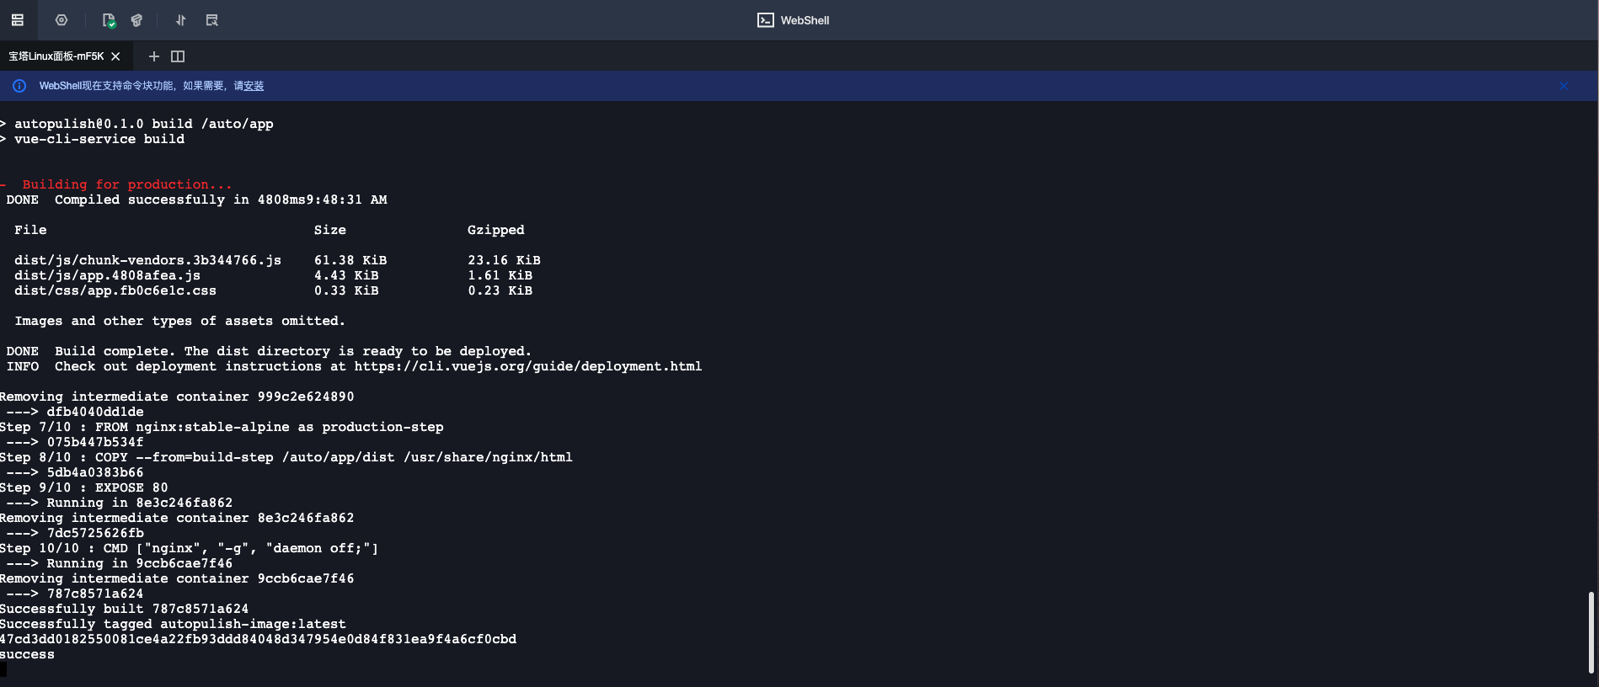
Task: Click 'dist/css/app.fb0c6e1c.css' file name
Action: point(115,290)
